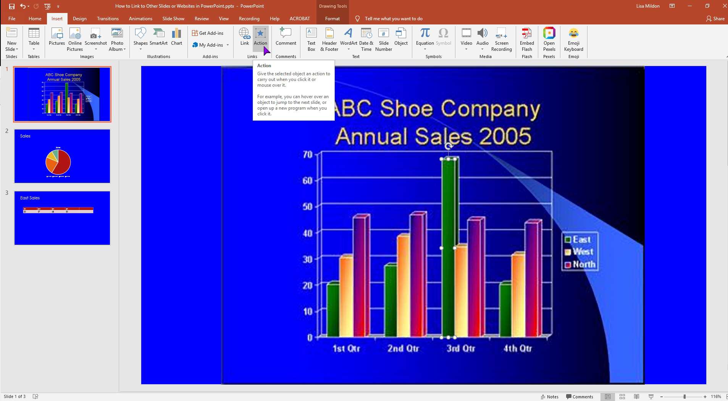The width and height of the screenshot is (728, 401).
Task: Open the Animations tab
Action: point(140,18)
